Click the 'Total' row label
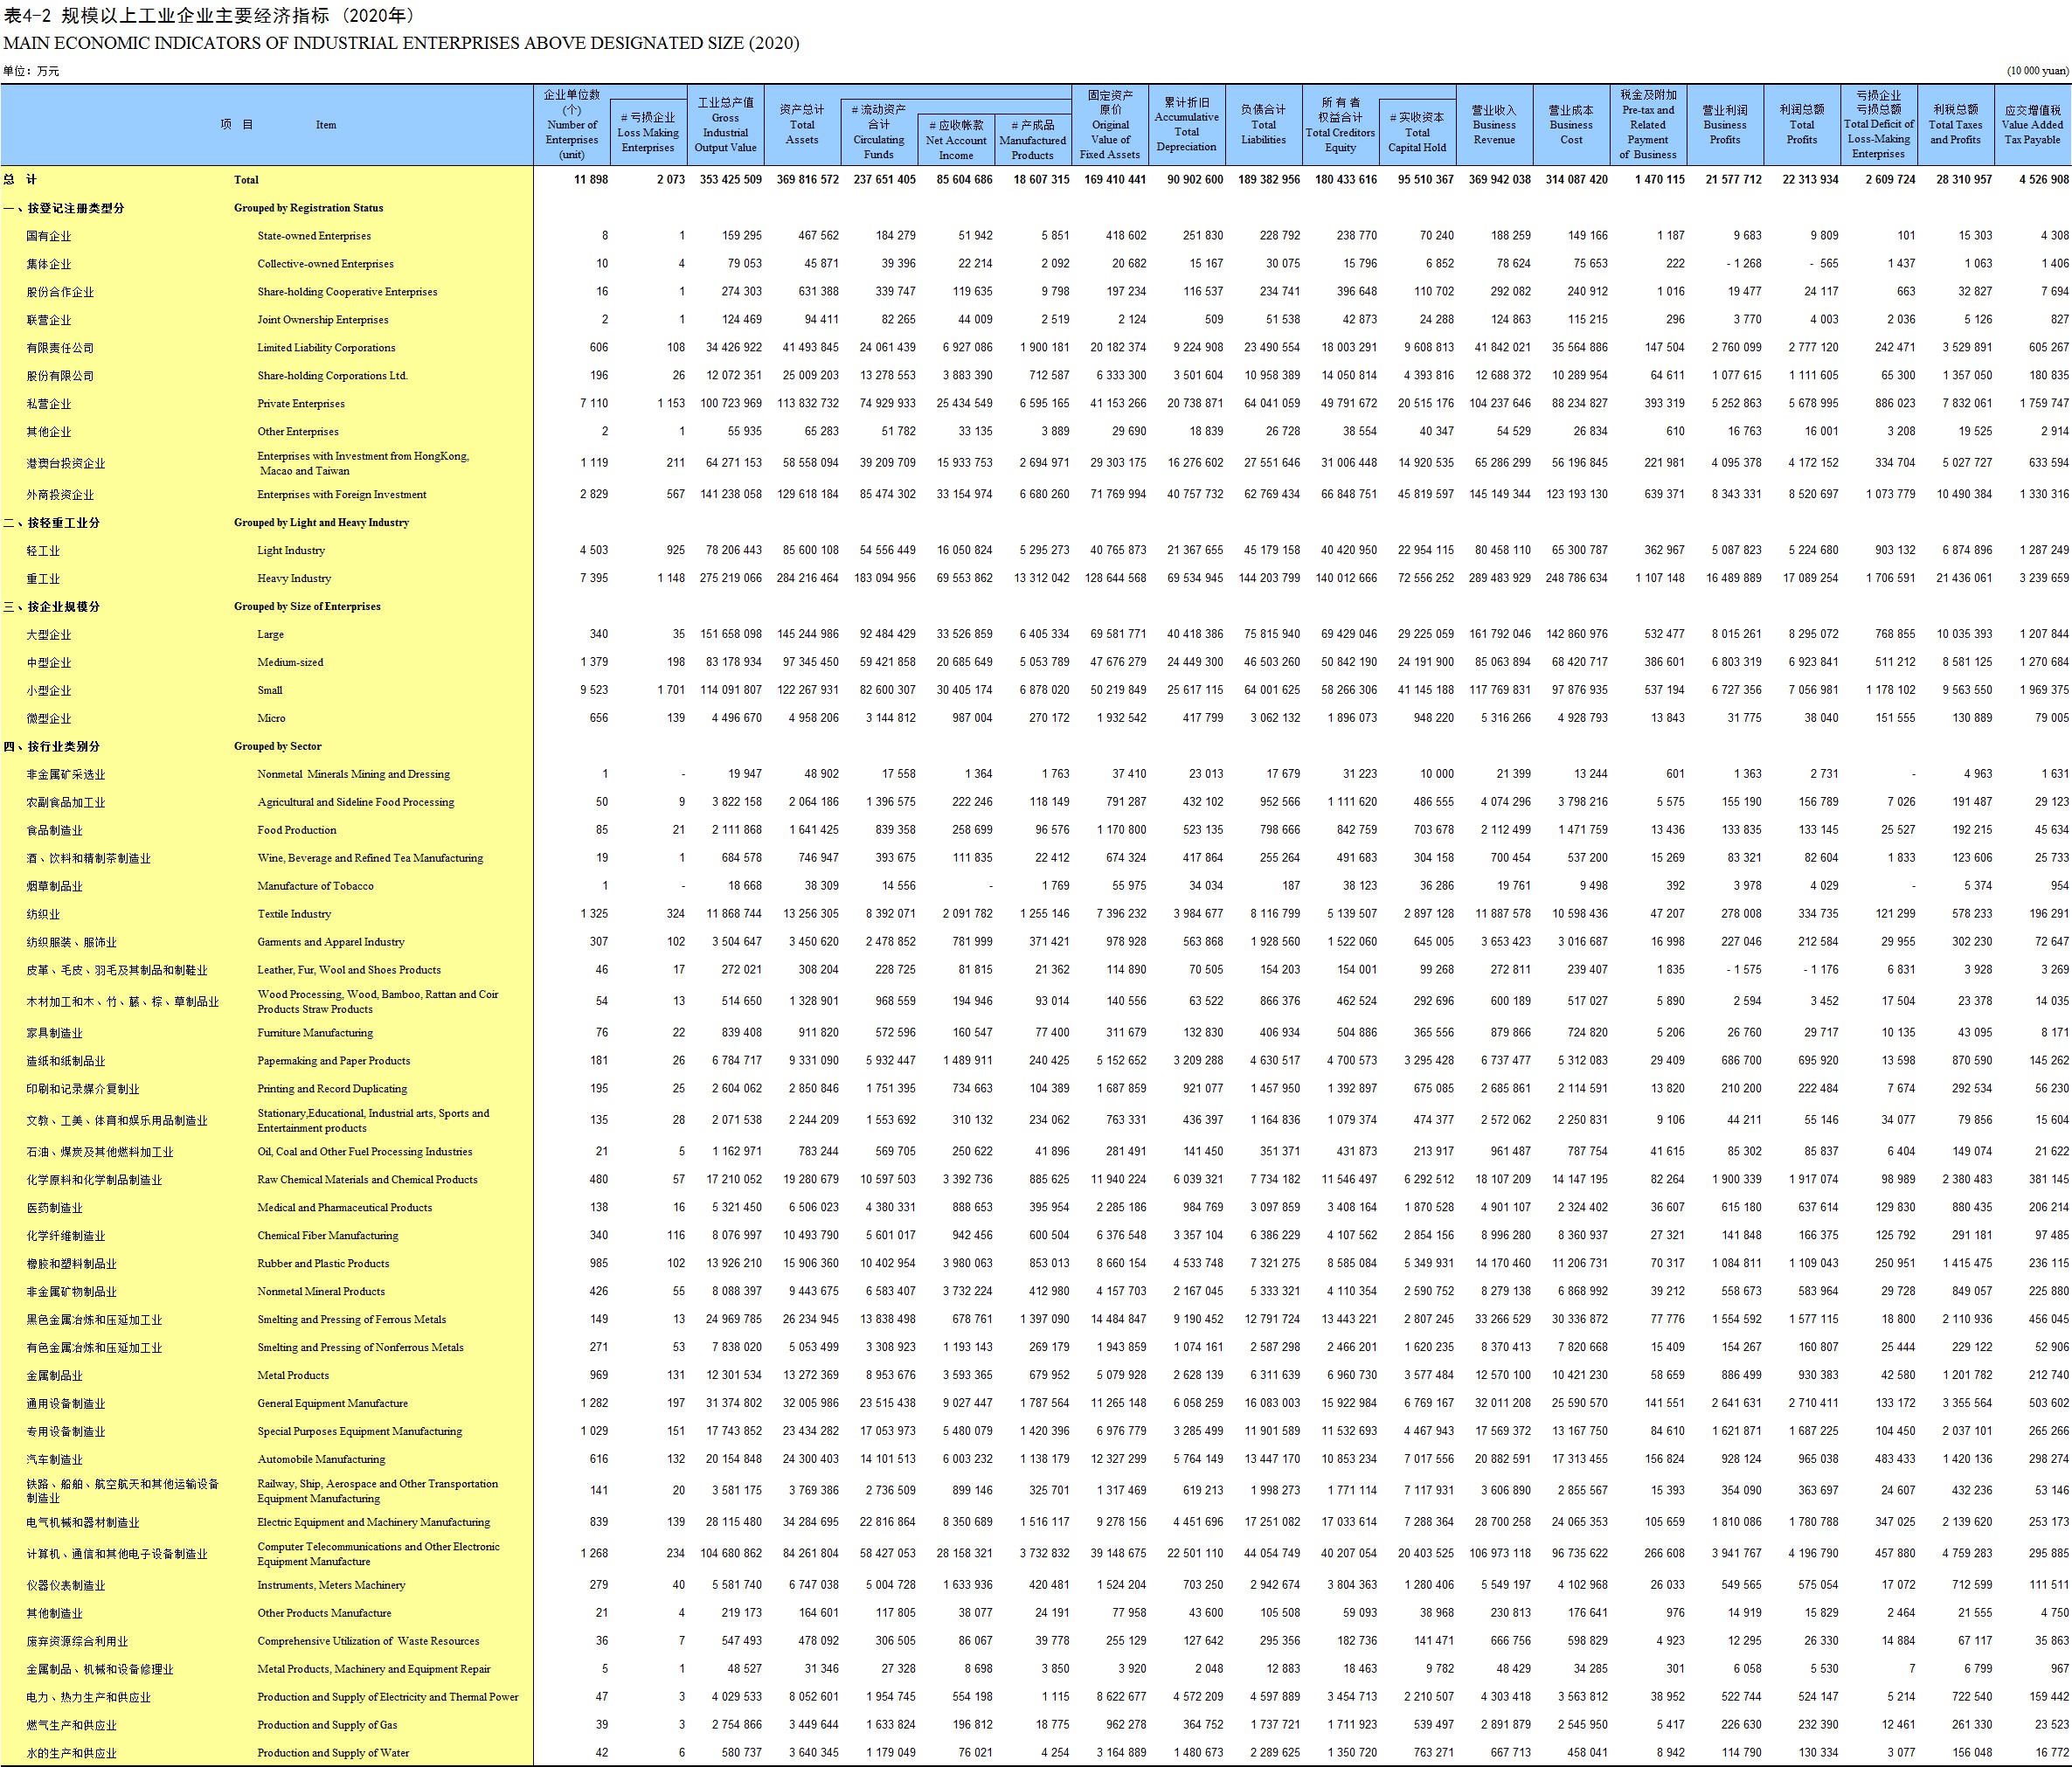This screenshot has height=1767, width=2072. point(246,180)
